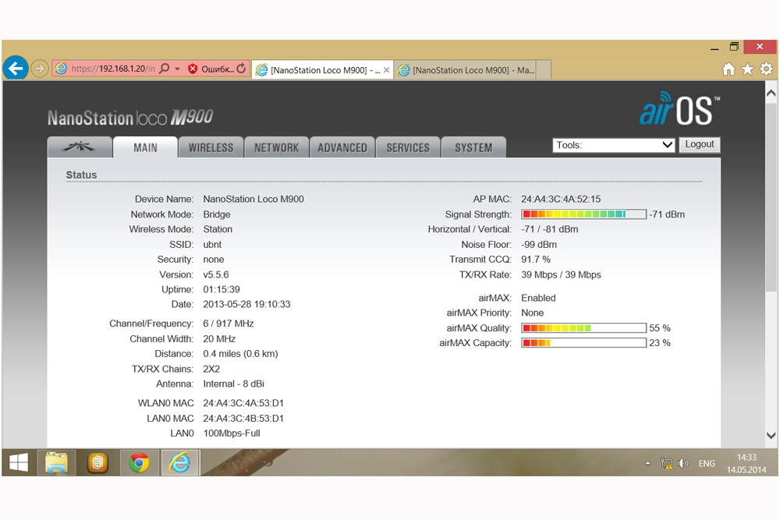Minimize the browser window

(x=714, y=48)
